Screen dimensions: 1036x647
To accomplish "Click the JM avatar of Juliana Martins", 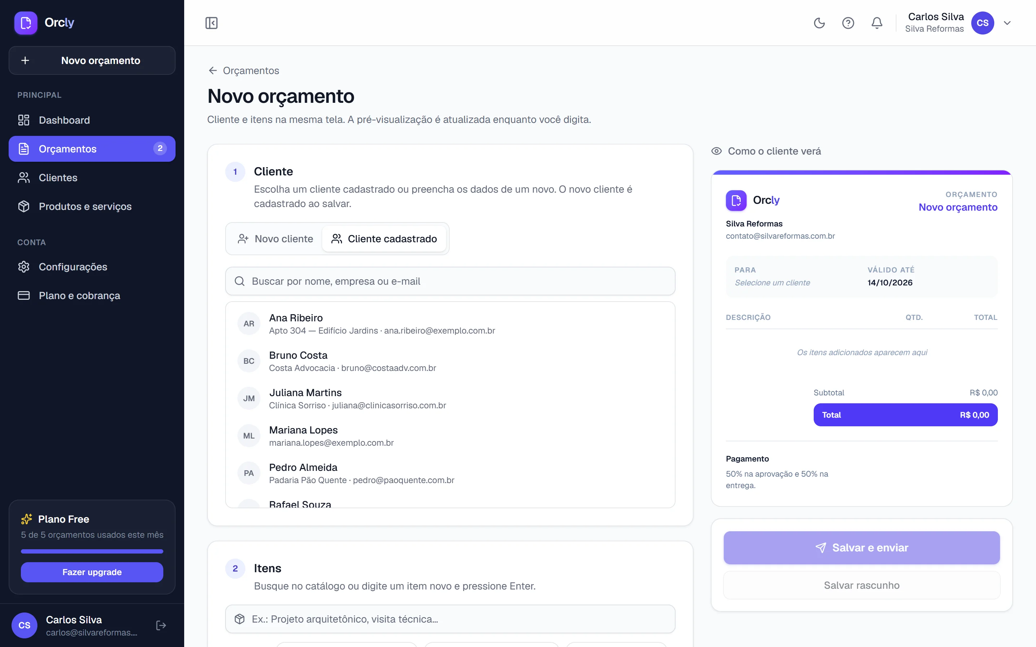I will [x=249, y=398].
